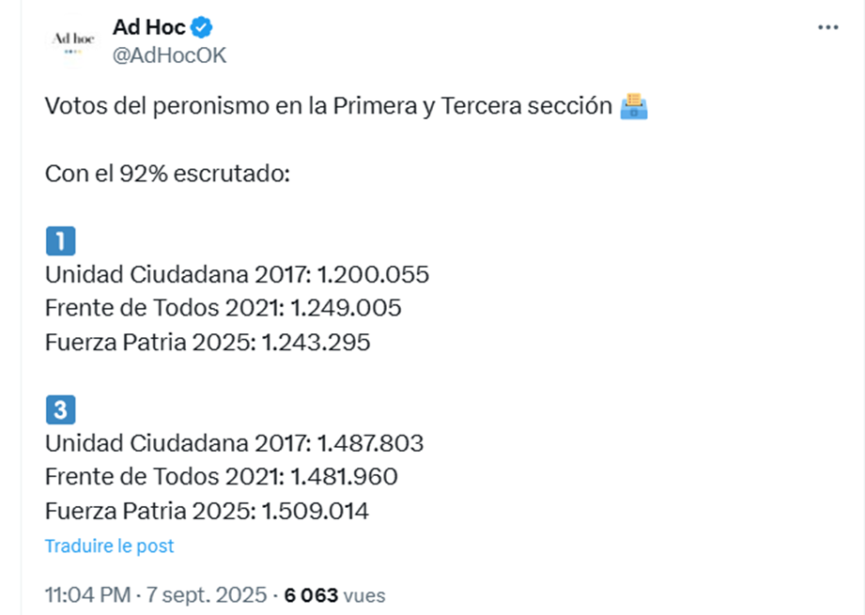The height and width of the screenshot is (615, 865).
Task: Click the Frente de Todos 2021: 1.249.005 line
Action: pyautogui.click(x=224, y=309)
